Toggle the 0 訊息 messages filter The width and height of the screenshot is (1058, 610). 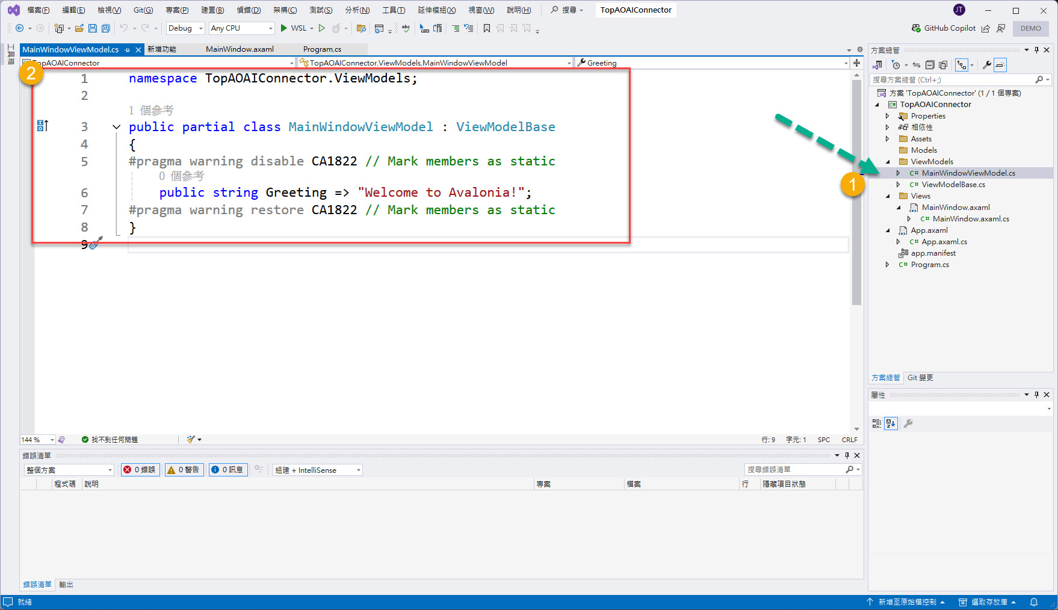pos(228,470)
